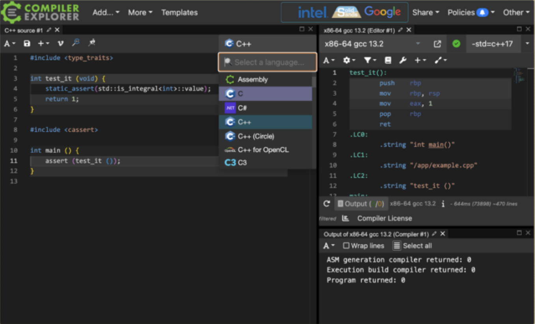The image size is (535, 324).
Task: Click the Select all button in output pane
Action: pos(412,246)
